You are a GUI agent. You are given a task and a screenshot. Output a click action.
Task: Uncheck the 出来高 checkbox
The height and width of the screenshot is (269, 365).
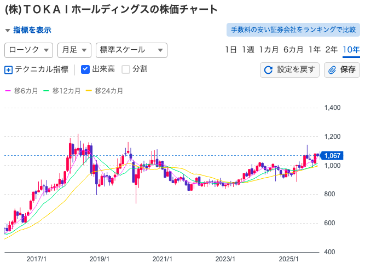click(x=85, y=69)
